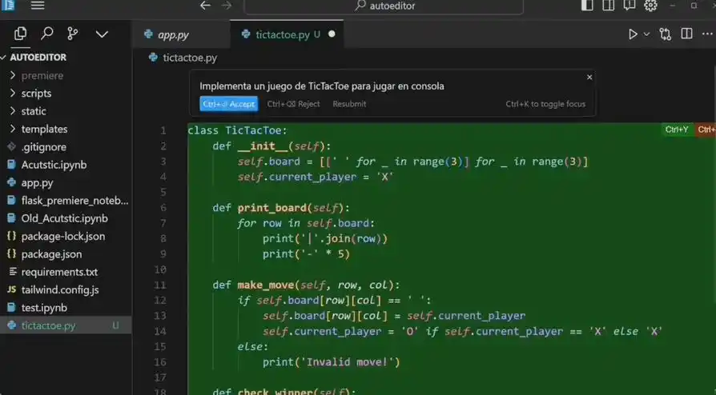Viewport: 716px width, 395px height.
Task: Close the inline prompt popup
Action: point(589,78)
